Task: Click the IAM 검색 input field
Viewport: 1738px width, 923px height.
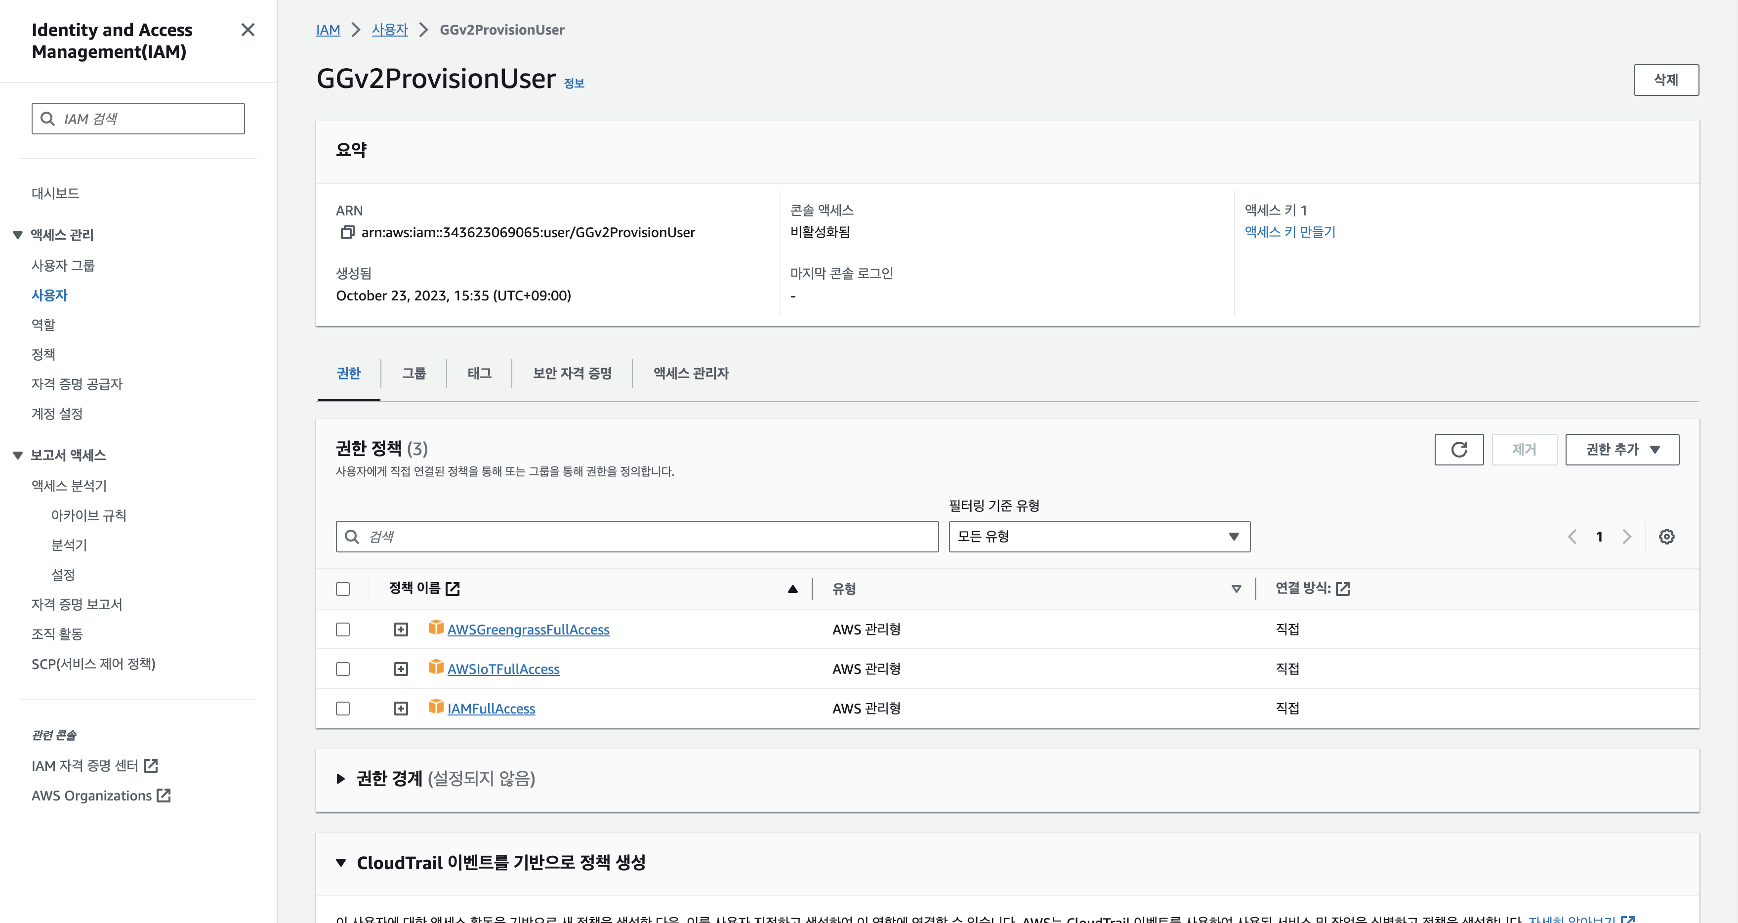Action: [x=138, y=119]
